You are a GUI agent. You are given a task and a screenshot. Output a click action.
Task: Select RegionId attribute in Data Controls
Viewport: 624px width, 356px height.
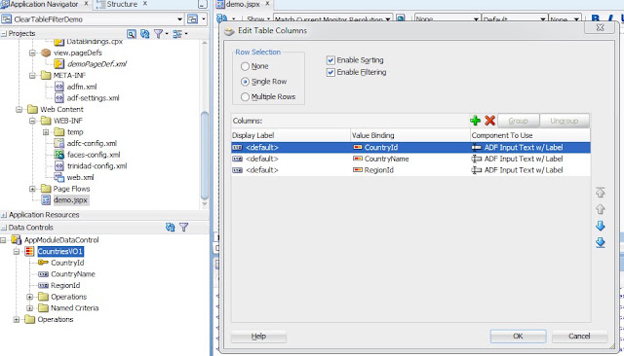pos(65,285)
